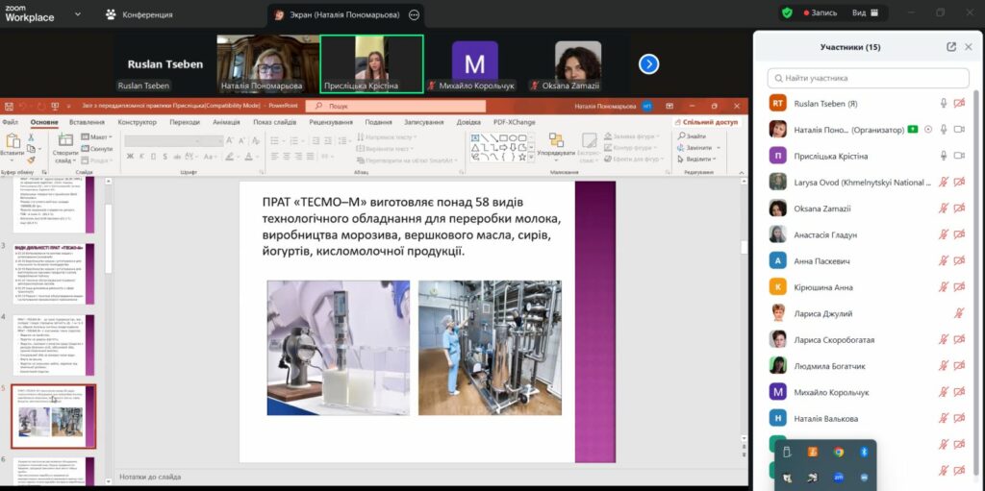The image size is (985, 491).
Task: Open the Вставлення ribbon tab
Action: tap(88, 122)
